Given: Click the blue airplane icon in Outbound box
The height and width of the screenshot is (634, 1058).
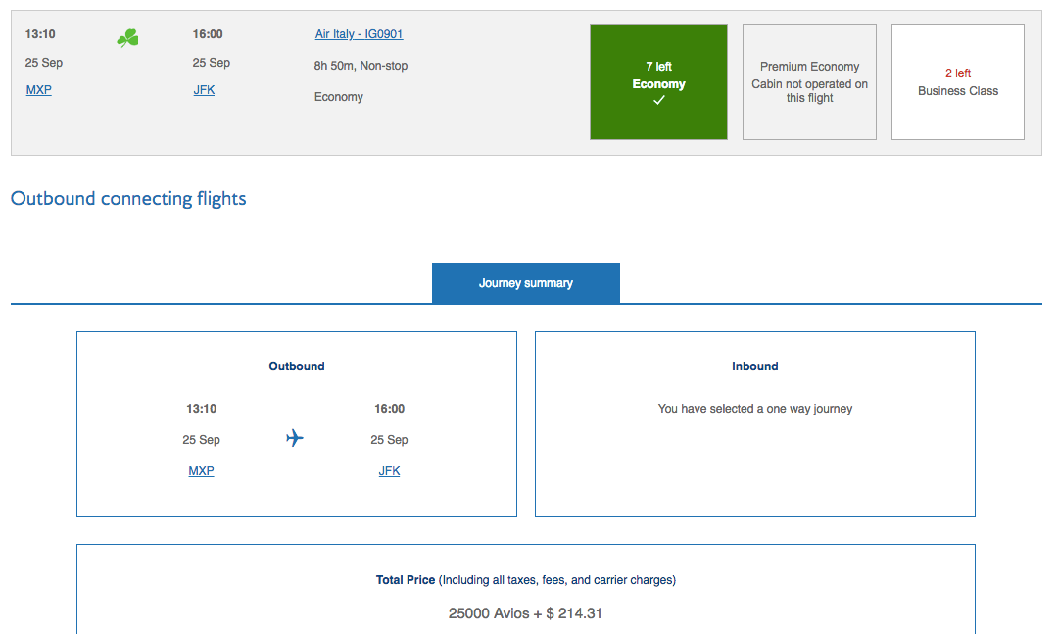Looking at the screenshot, I should [x=294, y=438].
